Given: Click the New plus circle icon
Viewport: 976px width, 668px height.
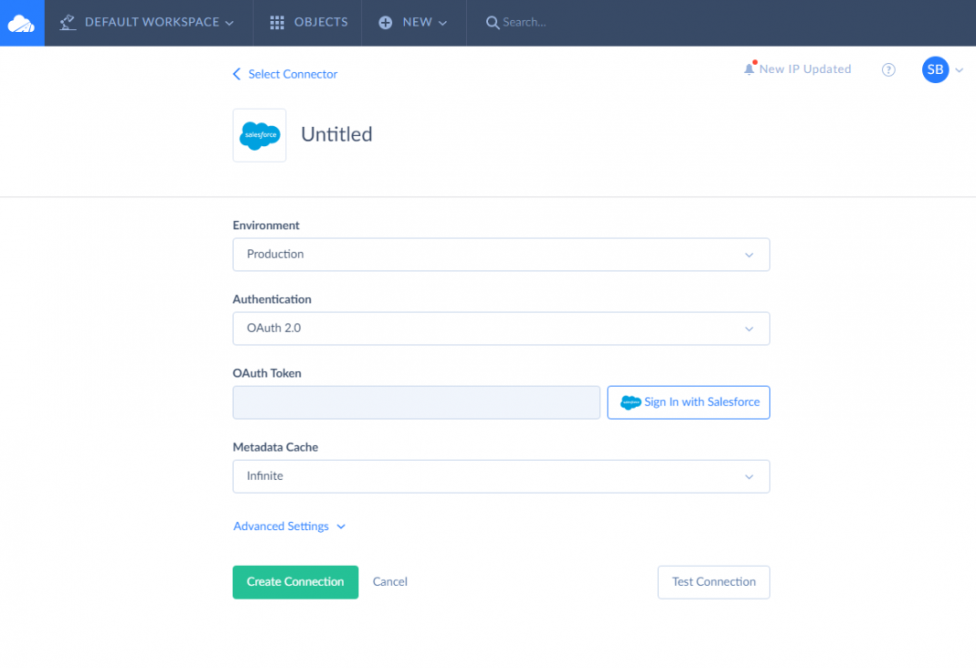Looking at the screenshot, I should pos(386,23).
